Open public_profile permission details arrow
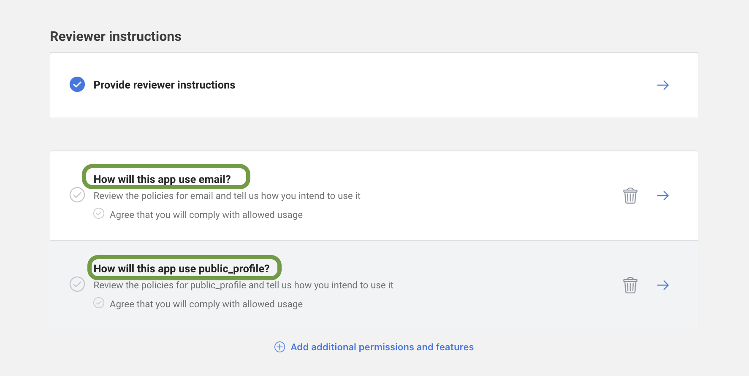 pos(663,285)
